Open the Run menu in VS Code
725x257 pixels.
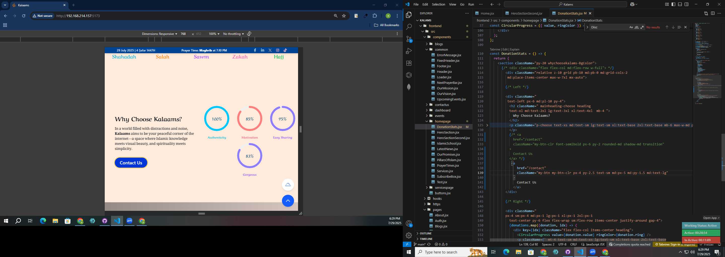click(x=471, y=5)
